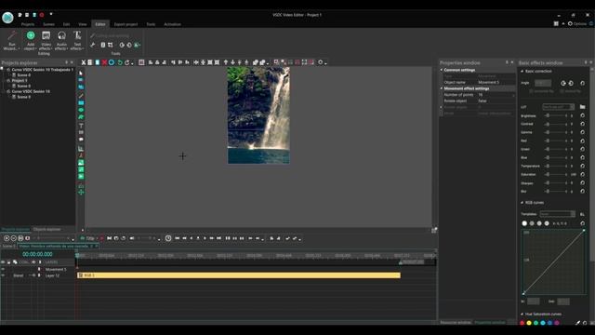Adjust the Sharpen slider

(x=556, y=183)
